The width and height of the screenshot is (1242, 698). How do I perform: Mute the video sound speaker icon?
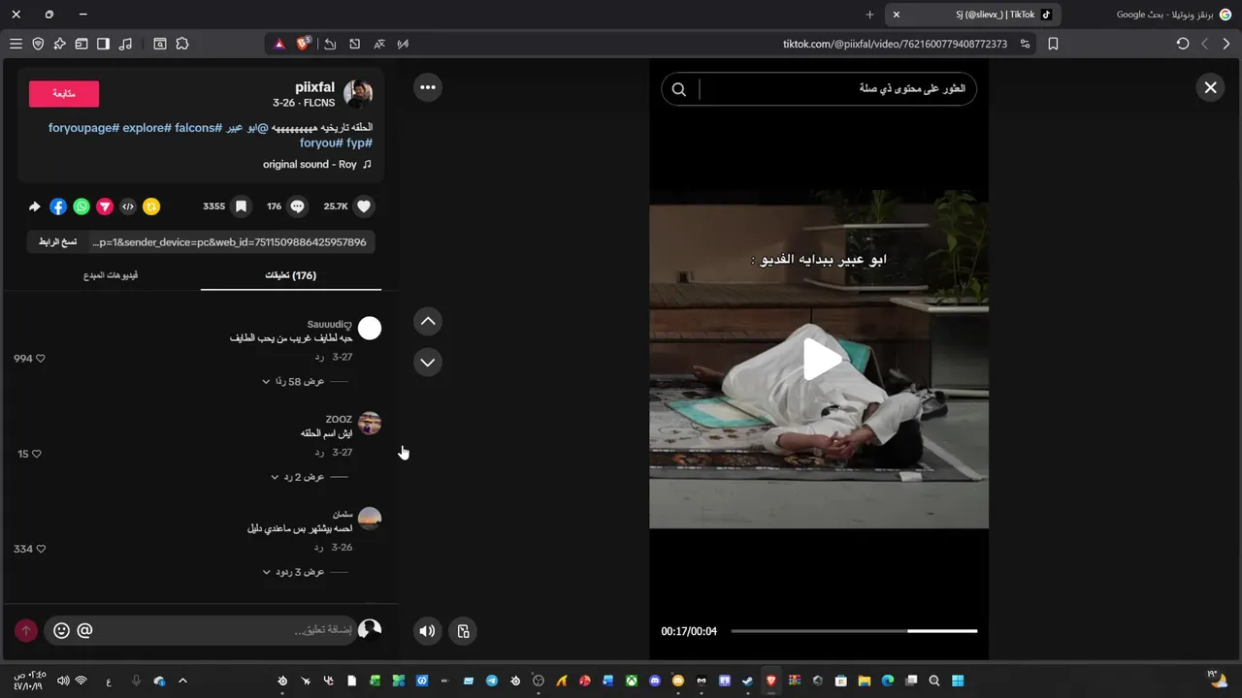pyautogui.click(x=427, y=631)
